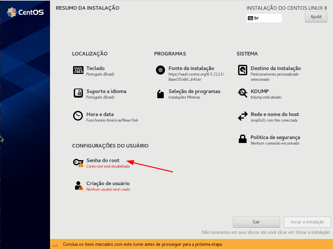Click the Seleção de programas package icon

pyautogui.click(x=160, y=94)
